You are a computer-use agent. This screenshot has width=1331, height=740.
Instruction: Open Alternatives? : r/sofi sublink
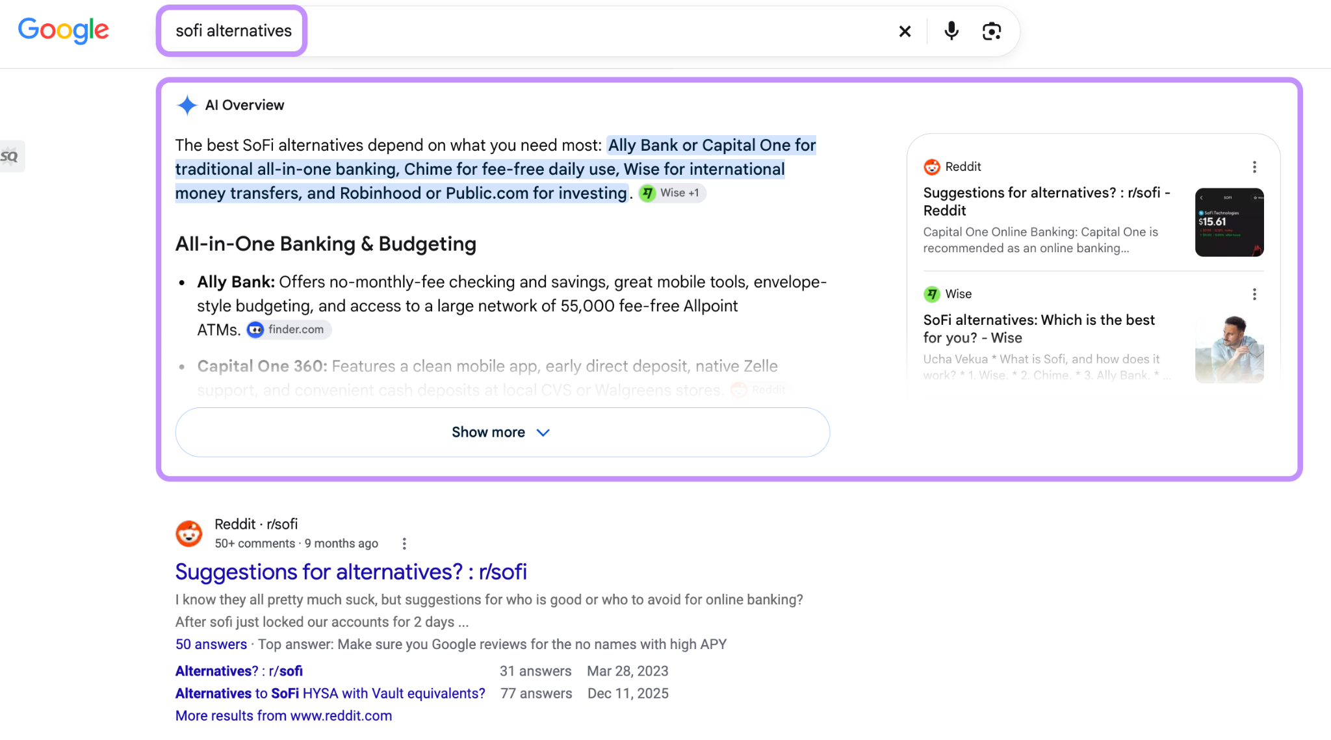click(239, 671)
